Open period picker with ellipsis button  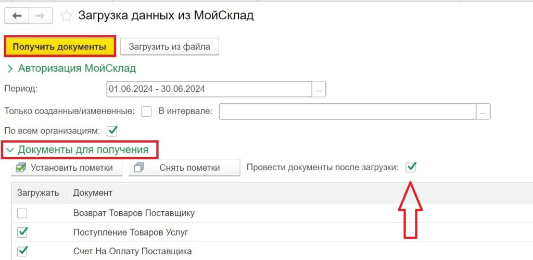[319, 89]
